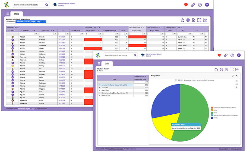Screen dimensions: 249x154
Task: Select the Data tab in front window
Action: point(107,64)
